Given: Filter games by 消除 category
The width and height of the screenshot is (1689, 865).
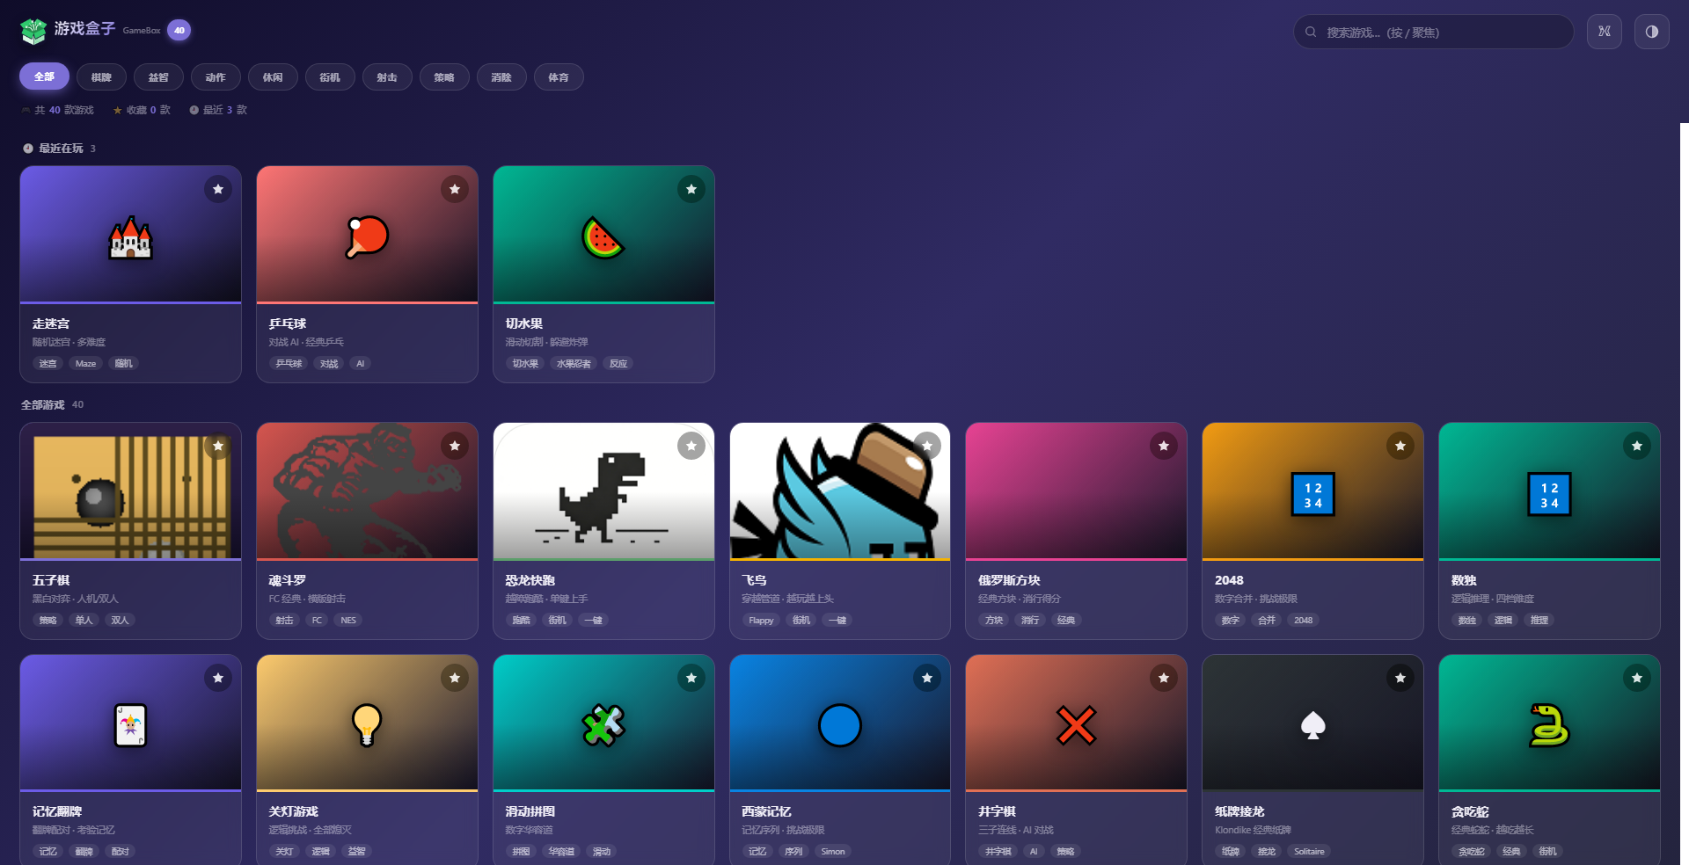Looking at the screenshot, I should [x=501, y=77].
